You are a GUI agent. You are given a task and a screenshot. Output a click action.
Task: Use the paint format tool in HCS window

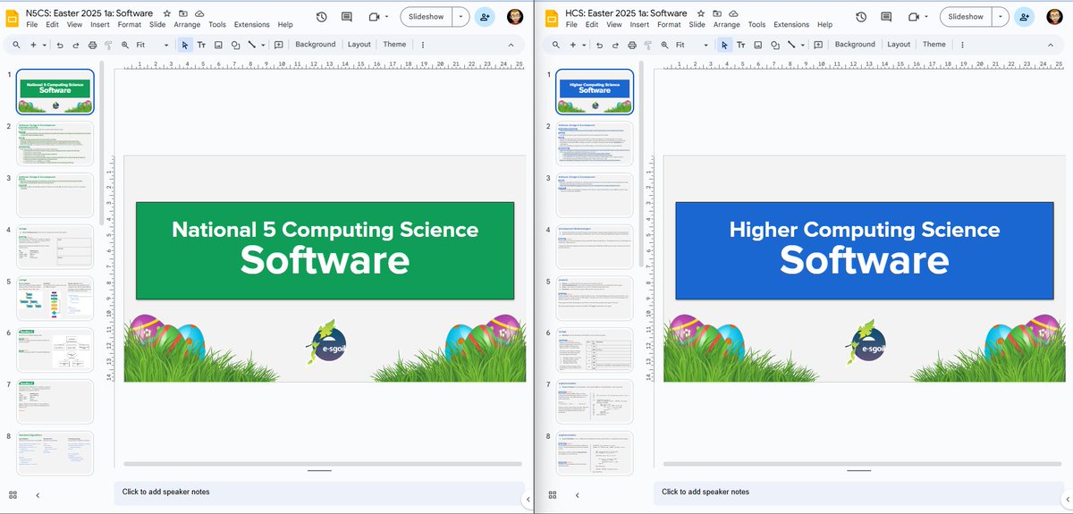point(649,45)
